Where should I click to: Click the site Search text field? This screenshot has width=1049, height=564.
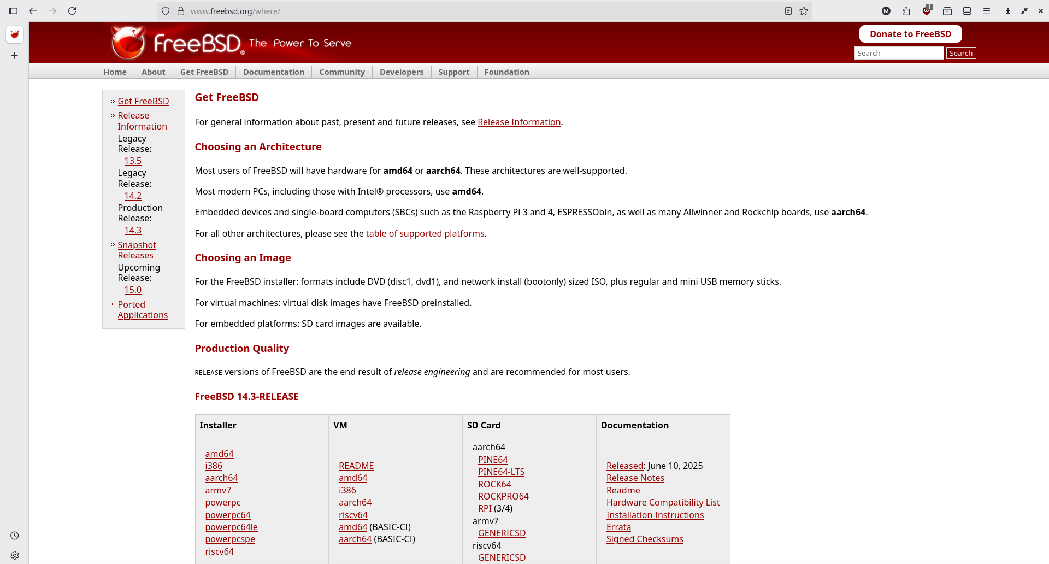[x=899, y=53]
